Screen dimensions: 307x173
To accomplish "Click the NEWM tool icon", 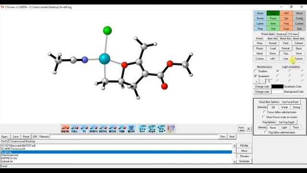I will (131, 129).
